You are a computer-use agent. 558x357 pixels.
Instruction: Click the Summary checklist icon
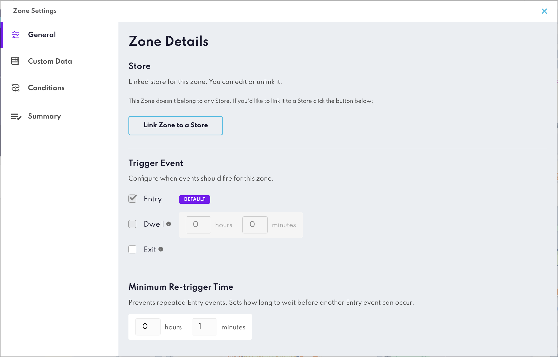click(x=16, y=116)
